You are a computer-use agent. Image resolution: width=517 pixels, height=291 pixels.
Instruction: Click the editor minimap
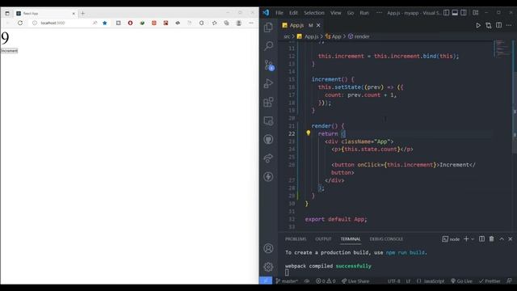point(502,49)
